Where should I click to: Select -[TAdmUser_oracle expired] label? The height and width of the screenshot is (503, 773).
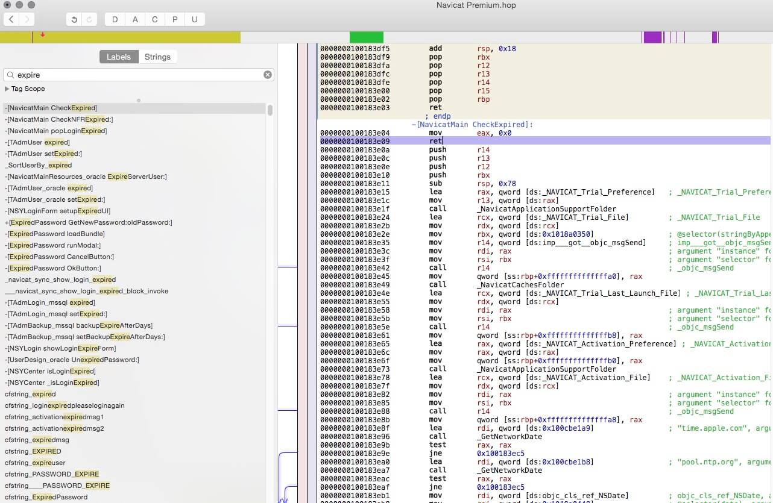click(49, 188)
